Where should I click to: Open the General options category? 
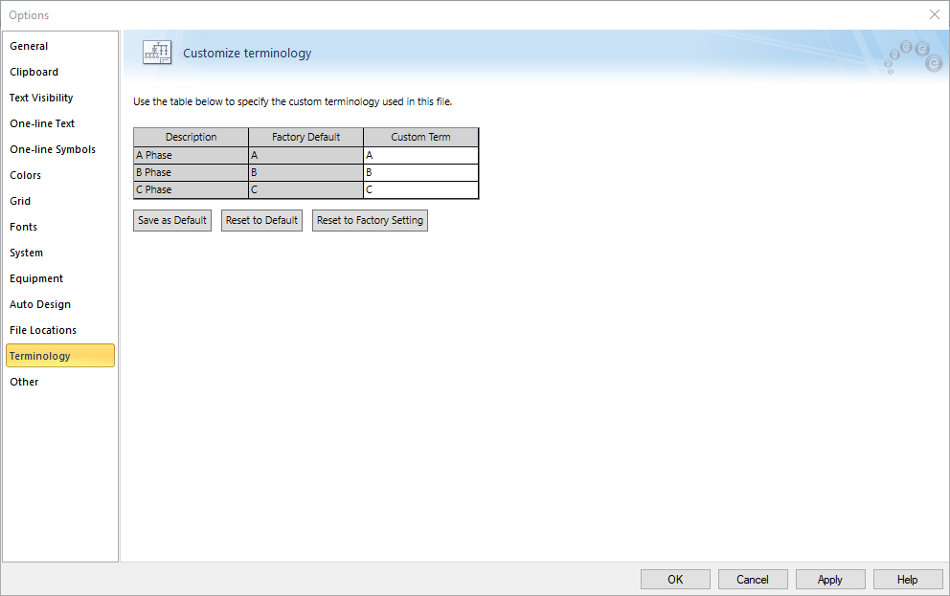(x=29, y=46)
